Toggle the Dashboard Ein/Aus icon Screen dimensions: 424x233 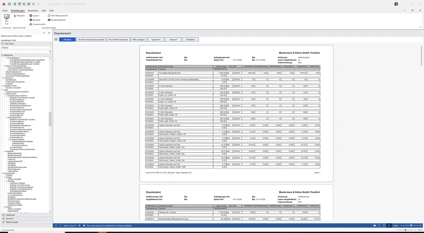[7, 19]
